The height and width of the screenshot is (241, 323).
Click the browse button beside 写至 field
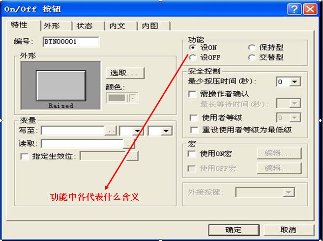coord(111,131)
